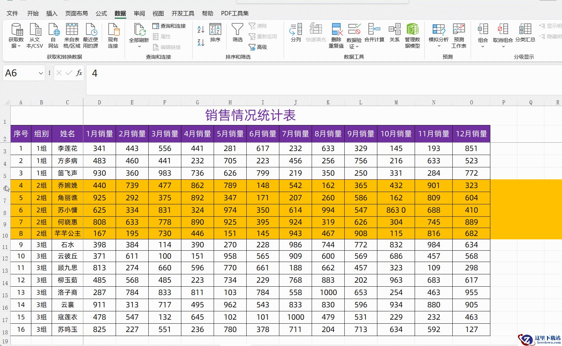Expand the 数据验证 dropdown arrow
The width and height of the screenshot is (562, 346).
(x=357, y=47)
